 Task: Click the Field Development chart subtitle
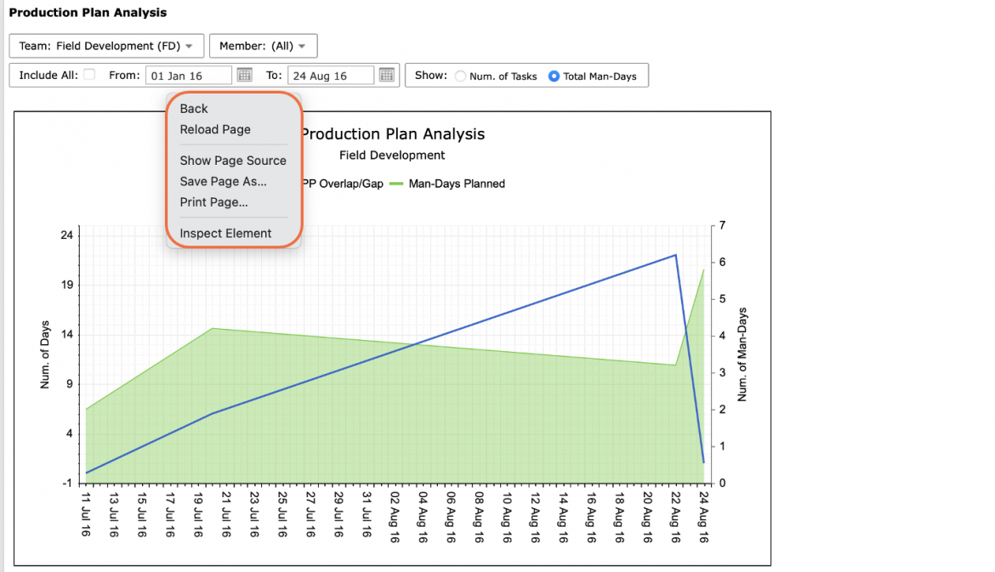392,156
